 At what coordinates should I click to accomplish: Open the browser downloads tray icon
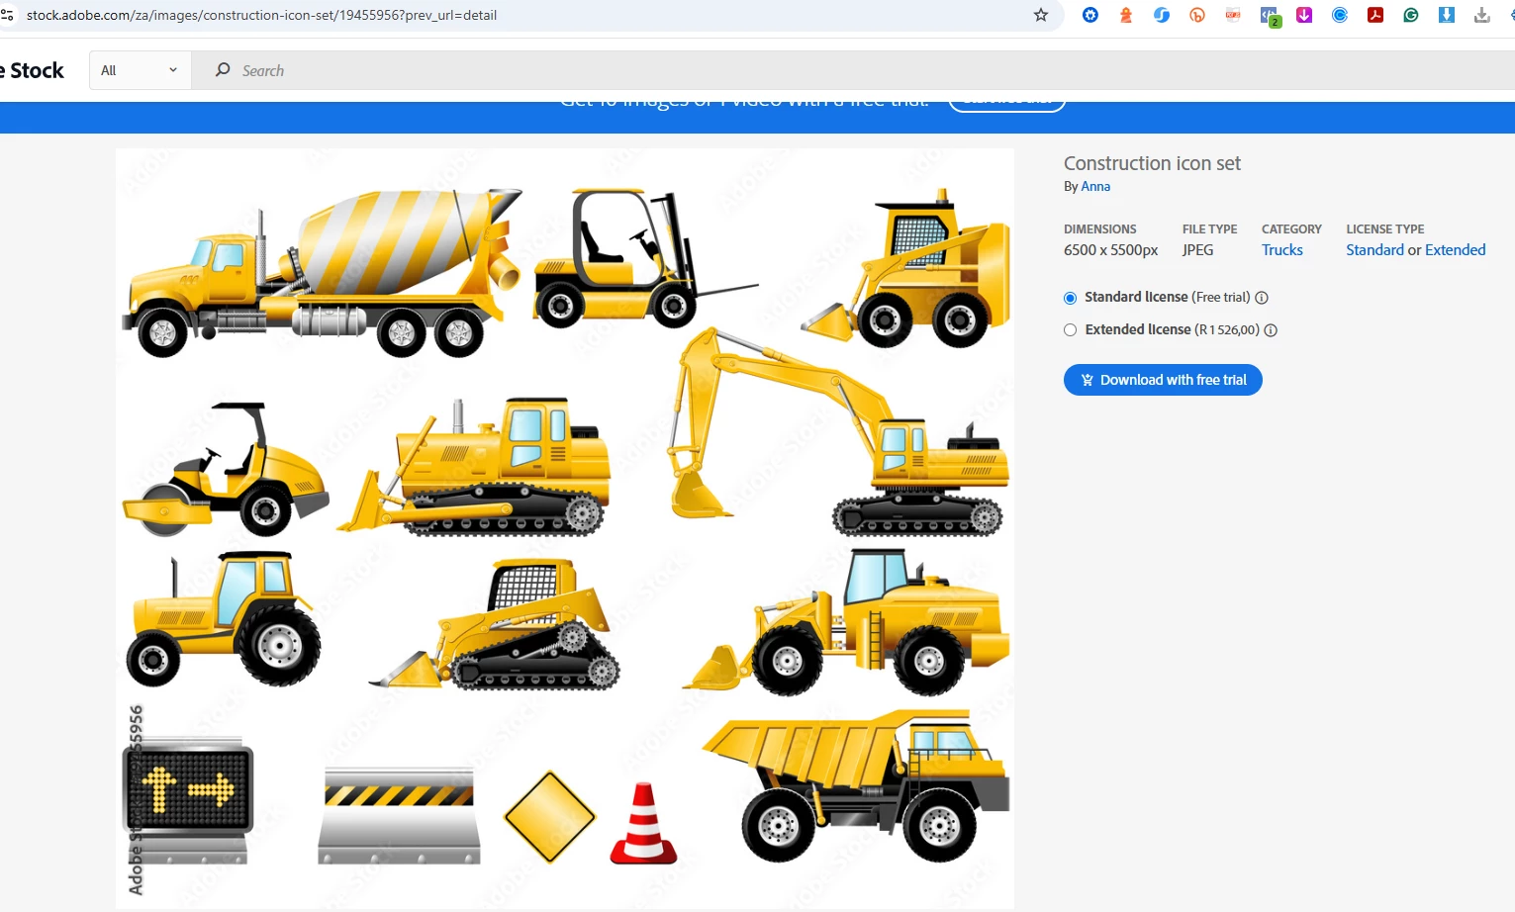pyautogui.click(x=1482, y=15)
